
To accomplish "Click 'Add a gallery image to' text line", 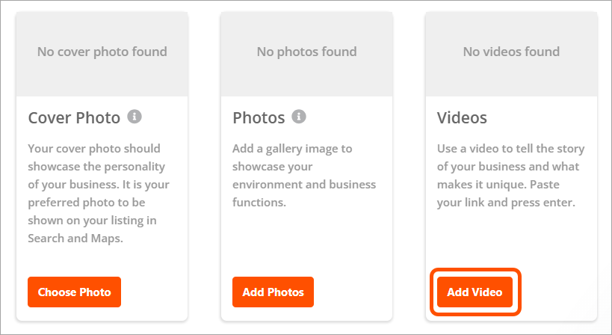I will click(x=292, y=148).
